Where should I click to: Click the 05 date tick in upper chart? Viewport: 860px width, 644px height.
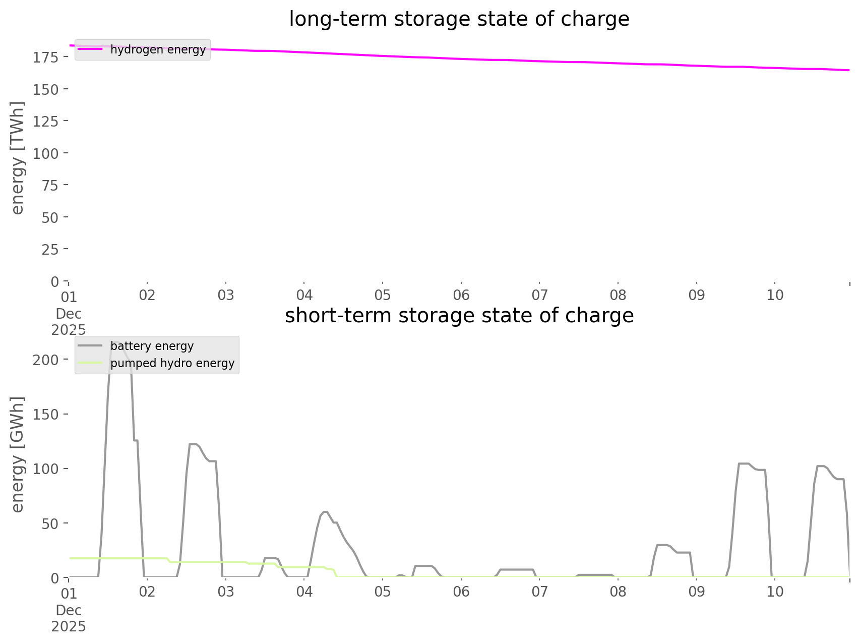[x=383, y=295]
